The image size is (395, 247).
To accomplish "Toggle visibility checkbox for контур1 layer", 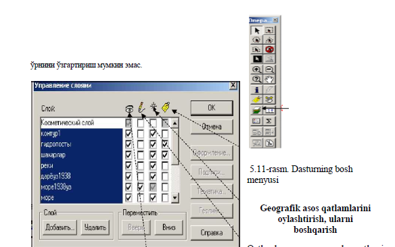I will point(129,134).
